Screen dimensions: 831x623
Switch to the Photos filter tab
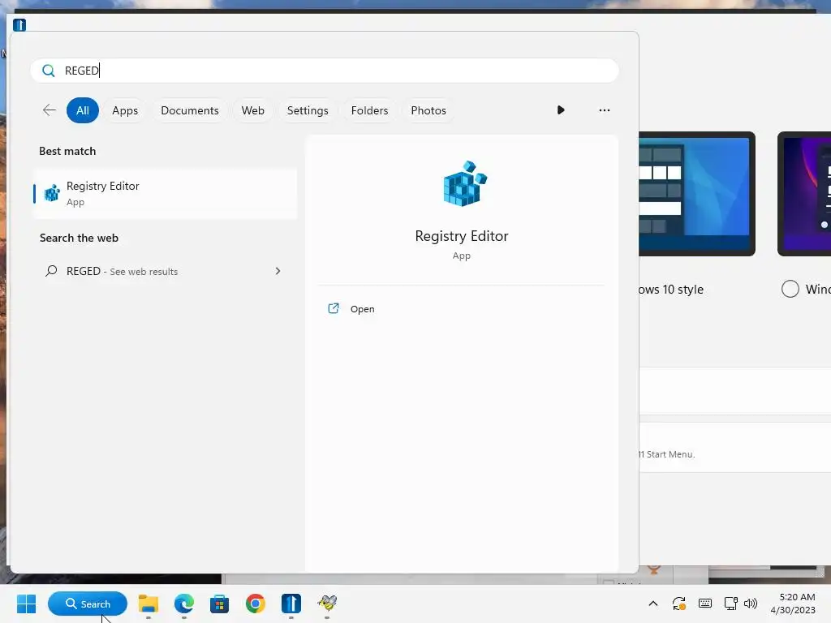pyautogui.click(x=428, y=110)
